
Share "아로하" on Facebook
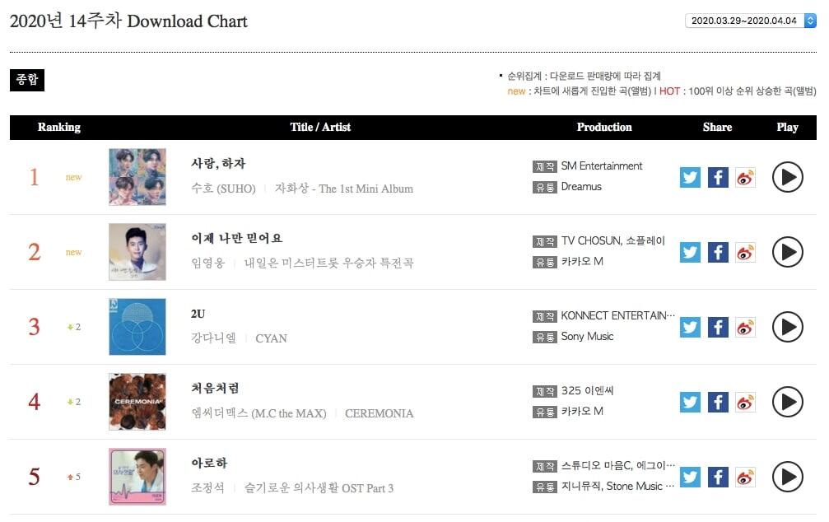717,477
